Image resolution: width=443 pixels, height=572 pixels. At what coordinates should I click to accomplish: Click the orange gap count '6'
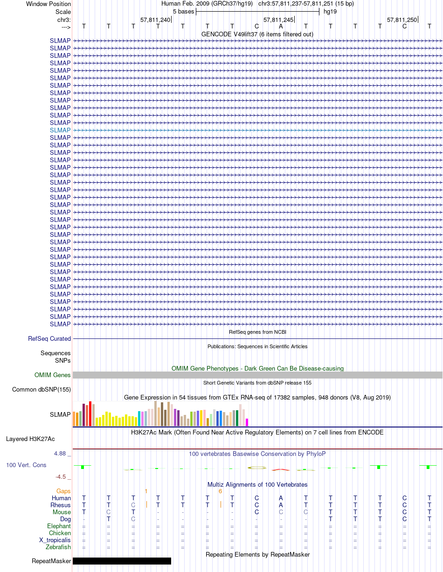pos(220,491)
